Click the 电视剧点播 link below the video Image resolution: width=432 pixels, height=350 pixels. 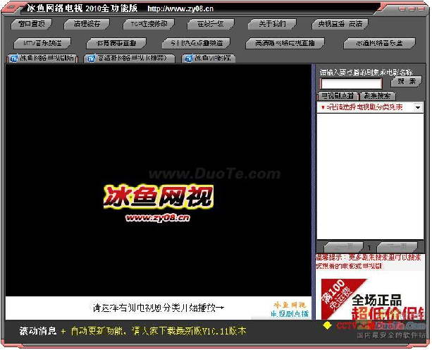tap(290, 314)
